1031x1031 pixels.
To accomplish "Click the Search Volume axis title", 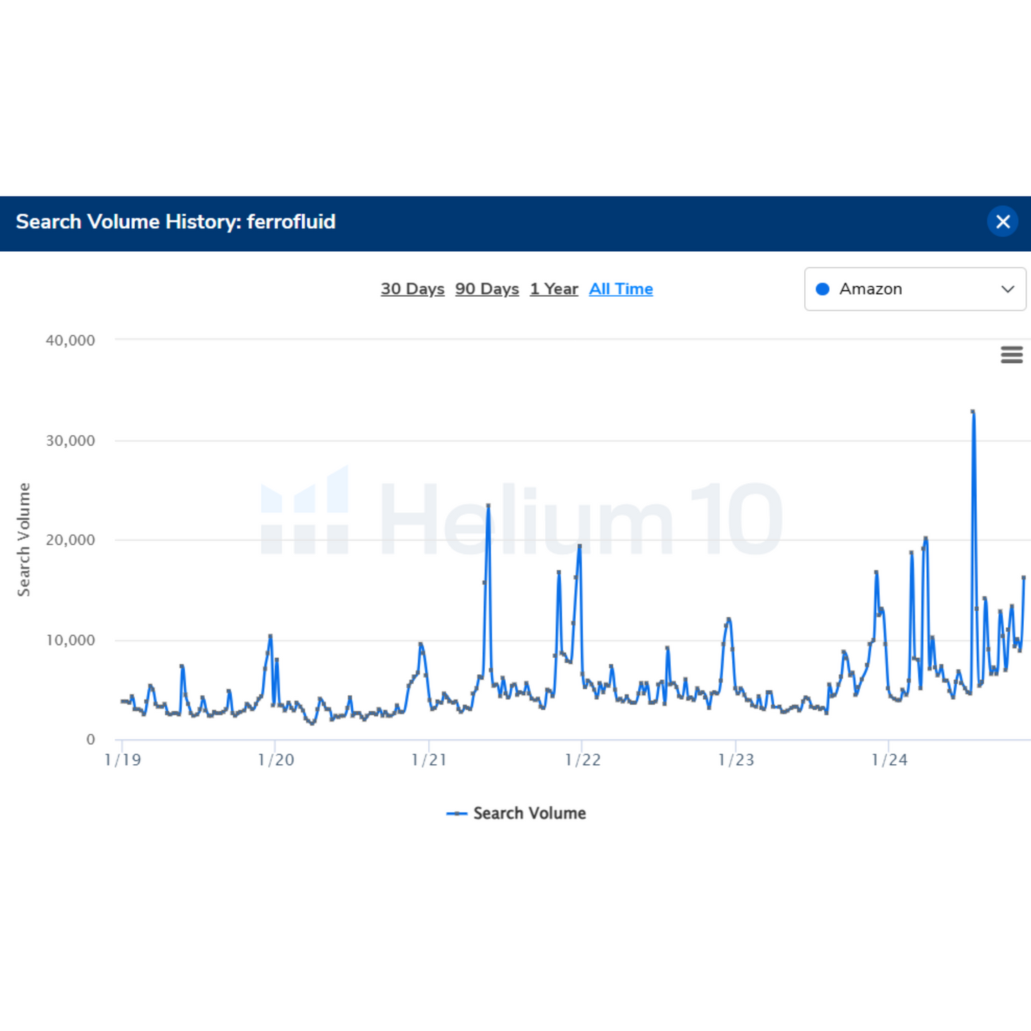I will point(24,539).
